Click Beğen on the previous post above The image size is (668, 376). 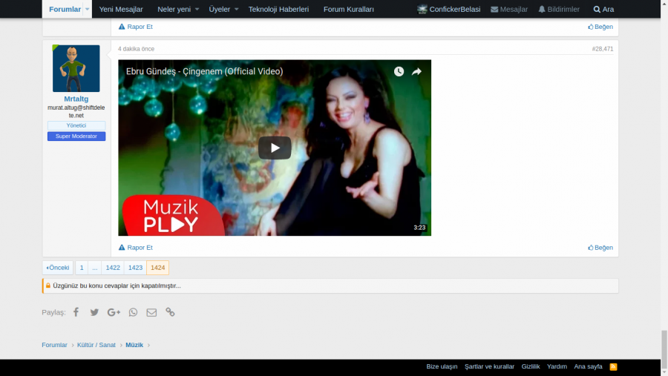600,27
